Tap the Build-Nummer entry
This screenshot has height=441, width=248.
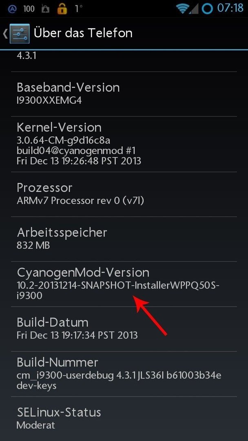[x=124, y=374]
